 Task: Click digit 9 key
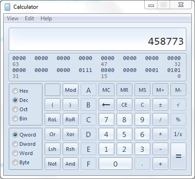[x=142, y=119]
